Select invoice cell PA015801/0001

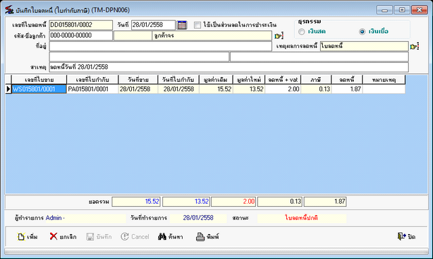93,89
